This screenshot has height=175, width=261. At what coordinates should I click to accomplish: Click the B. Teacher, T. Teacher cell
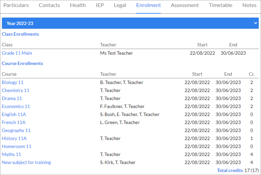(x=122, y=83)
